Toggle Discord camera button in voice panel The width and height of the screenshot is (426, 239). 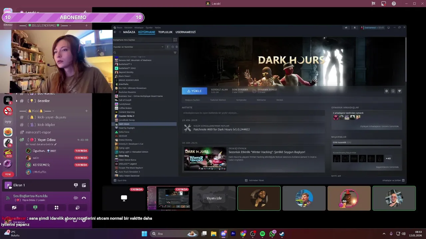click(x=14, y=207)
